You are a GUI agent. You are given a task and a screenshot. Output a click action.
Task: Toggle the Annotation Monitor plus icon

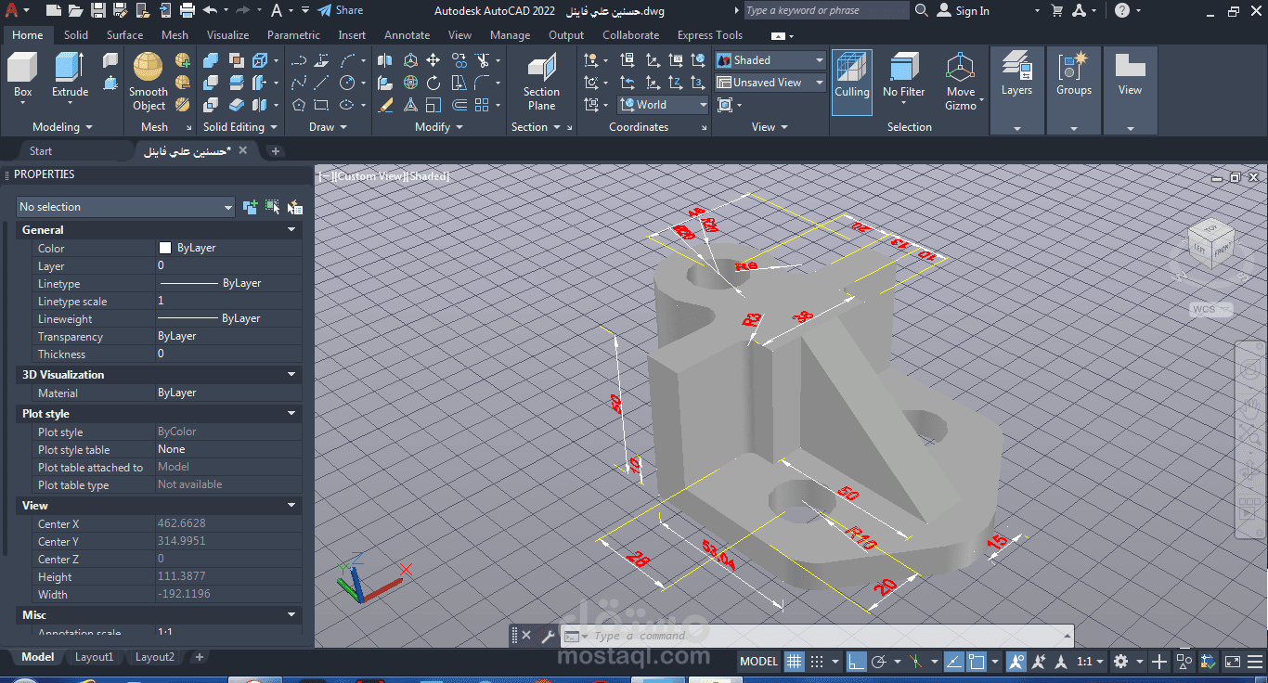point(1159,662)
